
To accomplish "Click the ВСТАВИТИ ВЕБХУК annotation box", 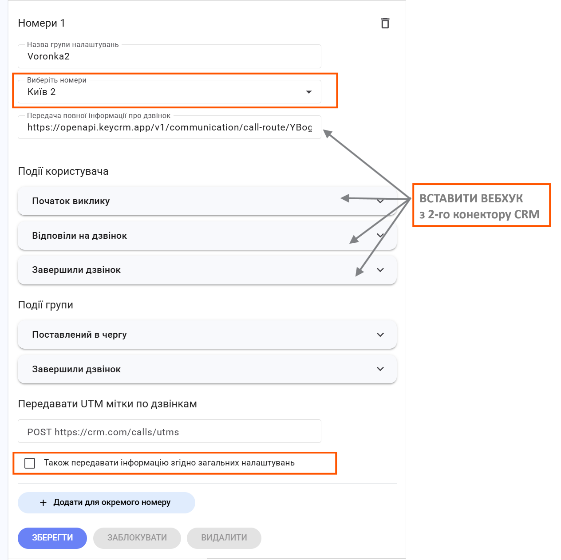I will pos(481,205).
